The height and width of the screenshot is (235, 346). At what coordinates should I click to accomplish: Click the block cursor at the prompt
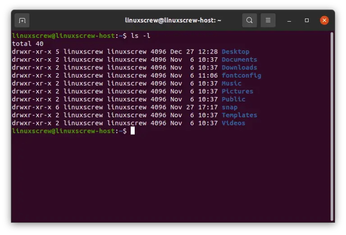pyautogui.click(x=132, y=131)
